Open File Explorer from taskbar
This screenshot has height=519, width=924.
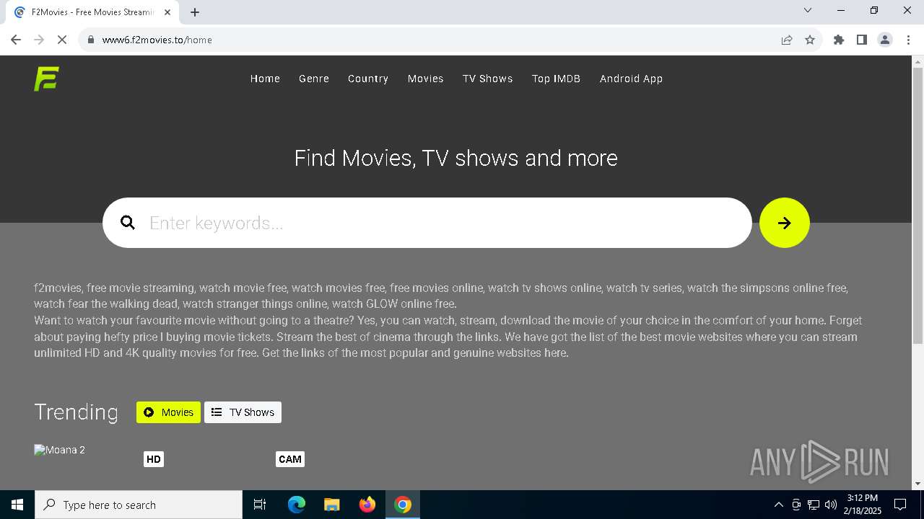click(x=332, y=505)
